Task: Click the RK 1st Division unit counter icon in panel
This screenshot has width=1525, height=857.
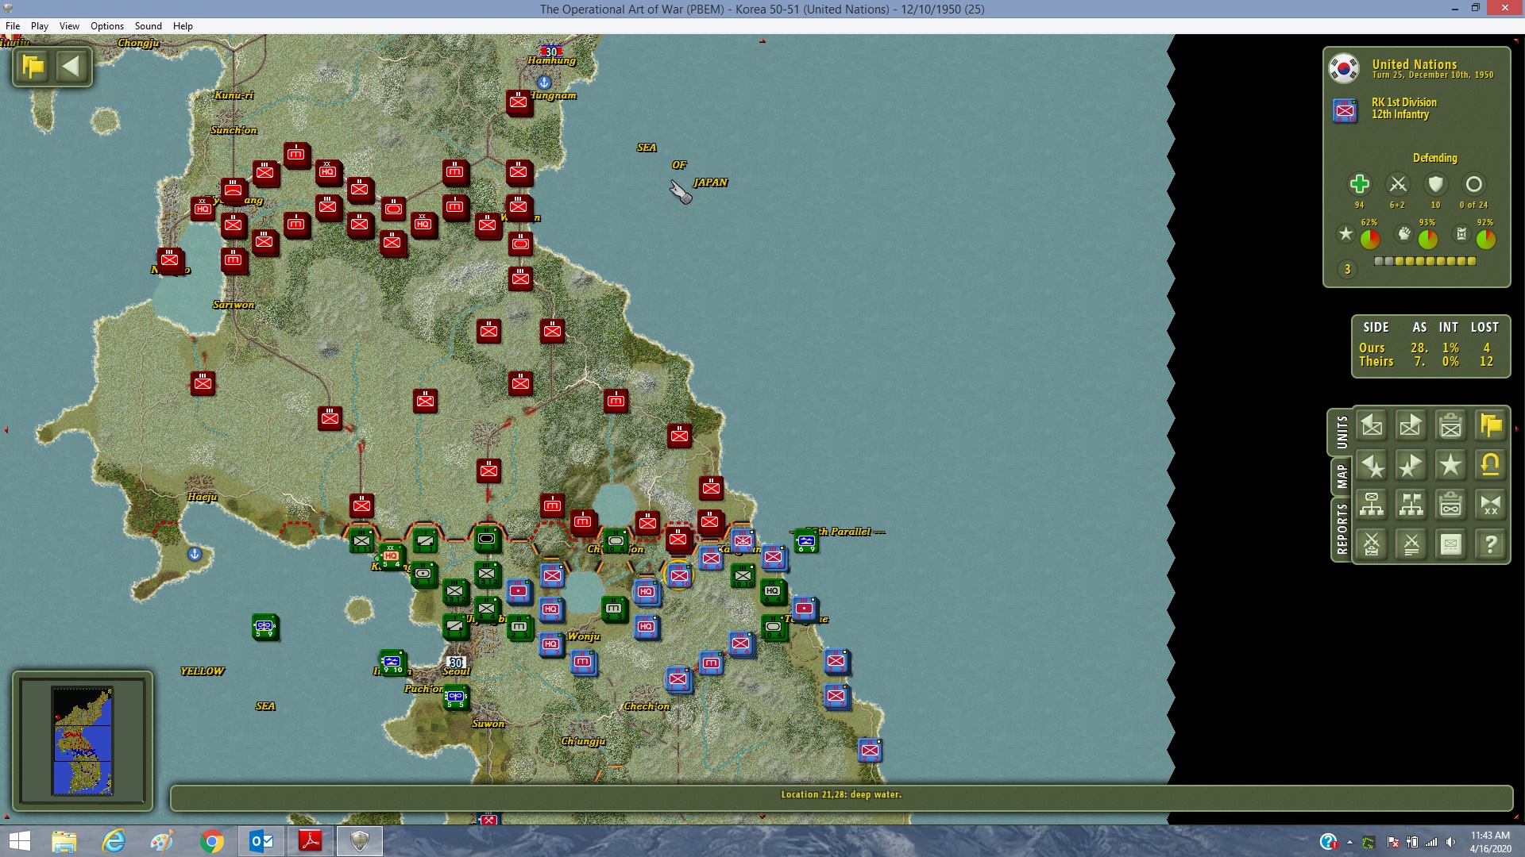Action: pyautogui.click(x=1345, y=110)
